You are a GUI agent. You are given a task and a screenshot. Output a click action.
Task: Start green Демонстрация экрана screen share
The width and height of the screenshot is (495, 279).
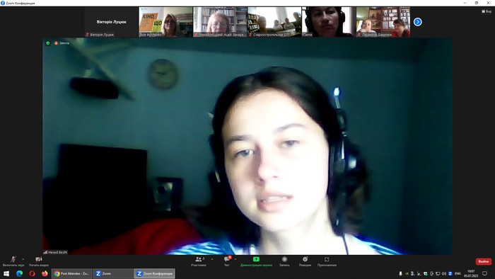pos(256,261)
